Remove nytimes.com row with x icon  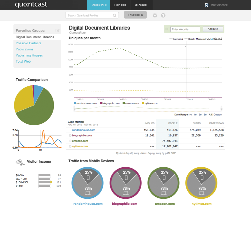pos(70,147)
